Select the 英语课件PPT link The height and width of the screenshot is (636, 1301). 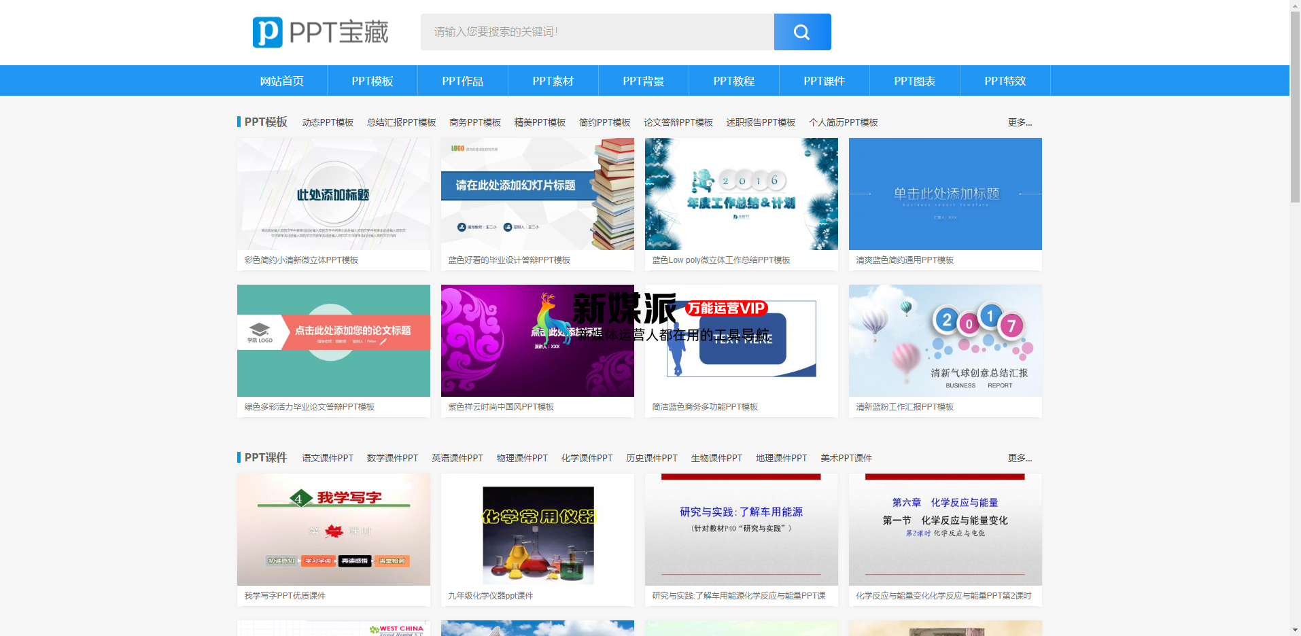pos(457,458)
